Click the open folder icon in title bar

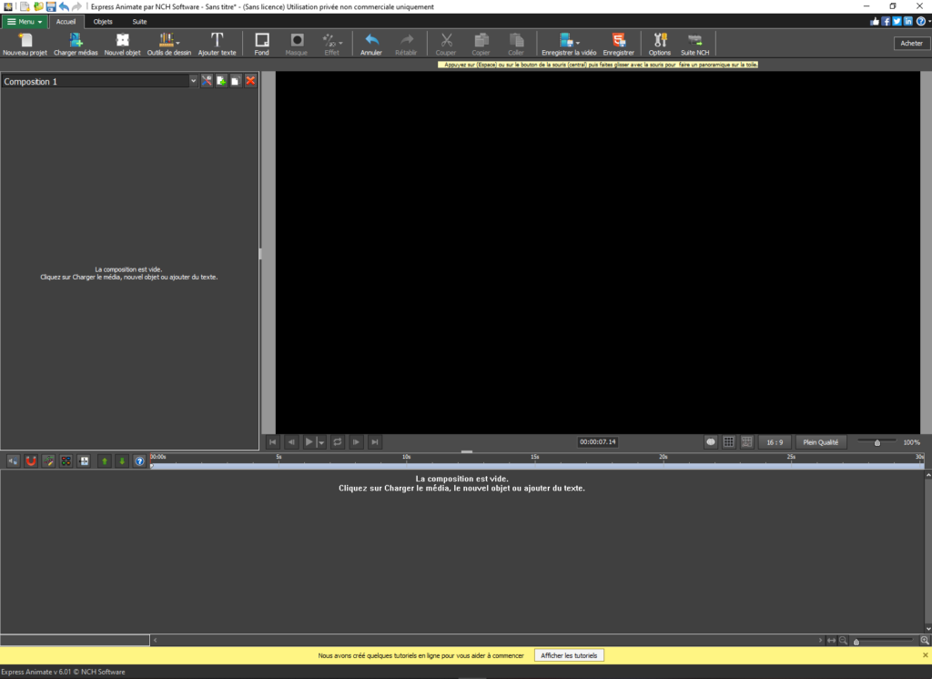[38, 6]
